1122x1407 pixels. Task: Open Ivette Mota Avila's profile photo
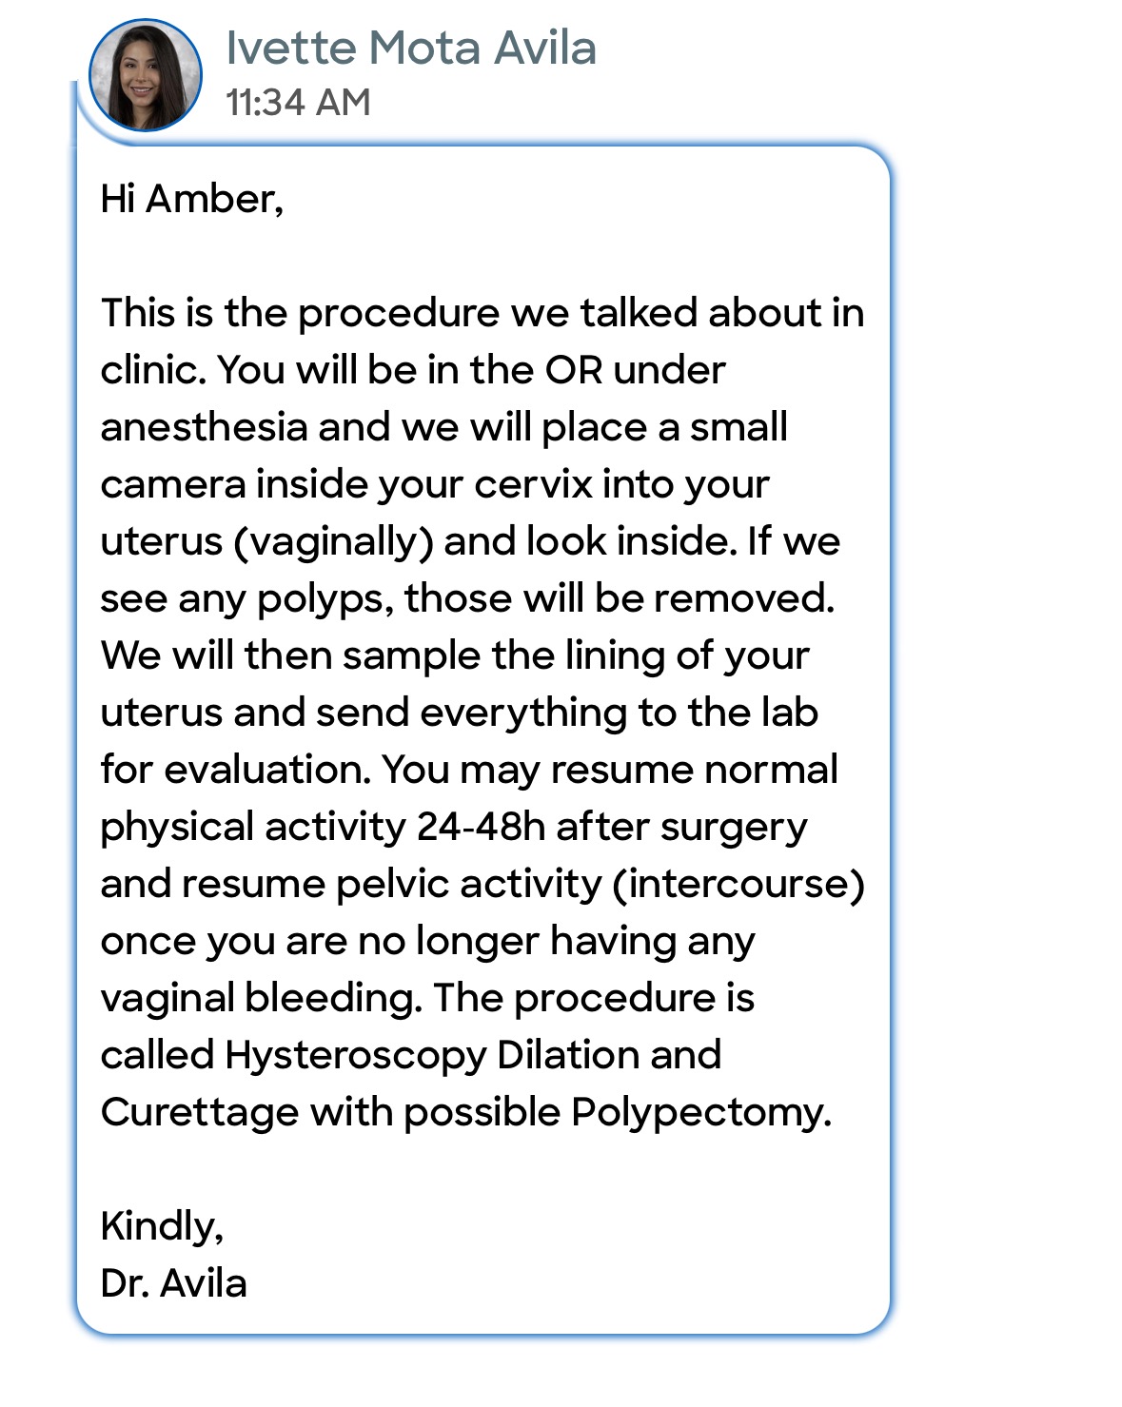coord(146,74)
